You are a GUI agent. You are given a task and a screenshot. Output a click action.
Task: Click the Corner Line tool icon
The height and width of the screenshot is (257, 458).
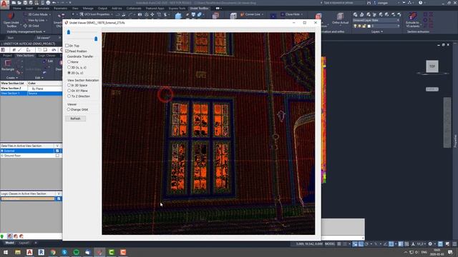[x=242, y=14]
